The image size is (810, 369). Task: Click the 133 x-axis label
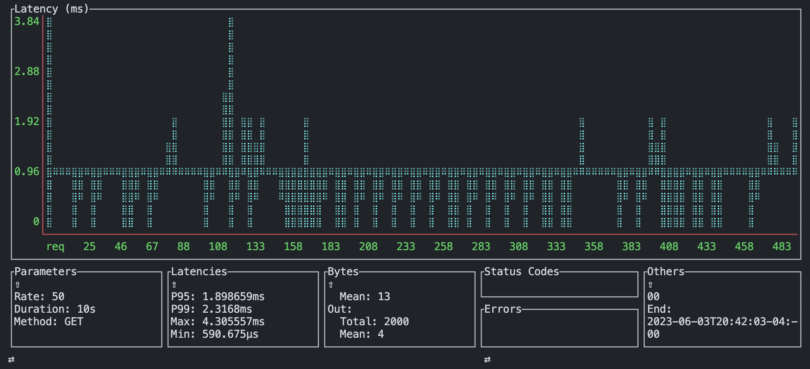coord(256,247)
